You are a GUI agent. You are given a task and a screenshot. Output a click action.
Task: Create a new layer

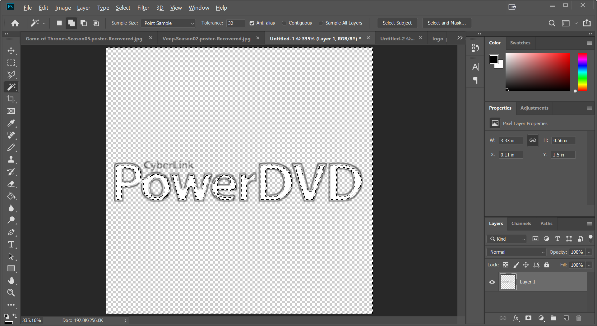(566, 318)
